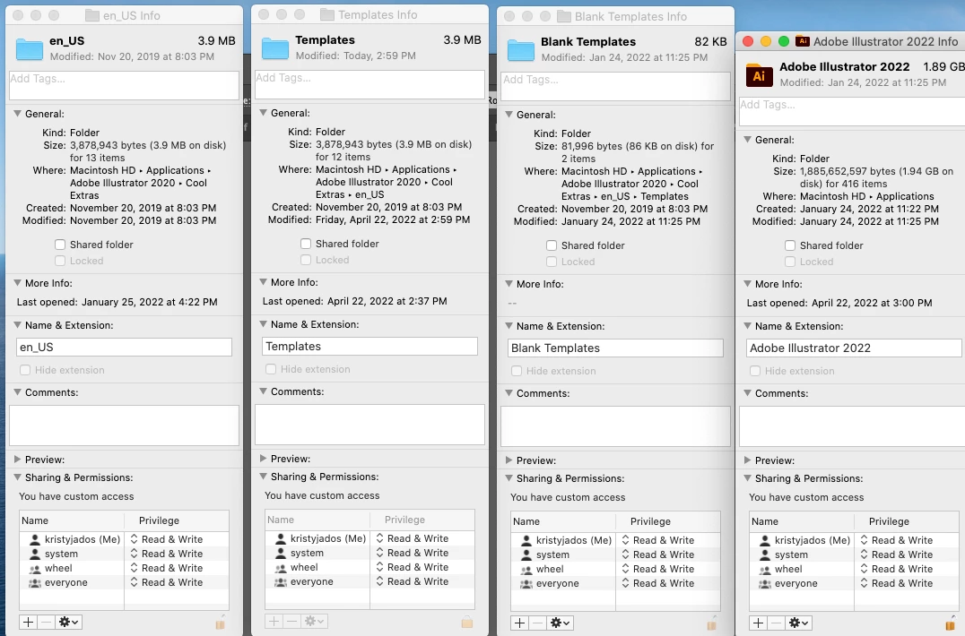Click the Comments box in Templates Info

[369, 425]
